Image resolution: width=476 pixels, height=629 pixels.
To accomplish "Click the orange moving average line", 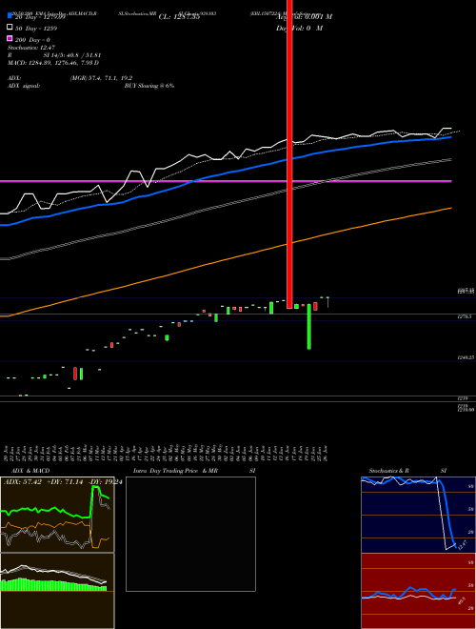I will [226, 262].
